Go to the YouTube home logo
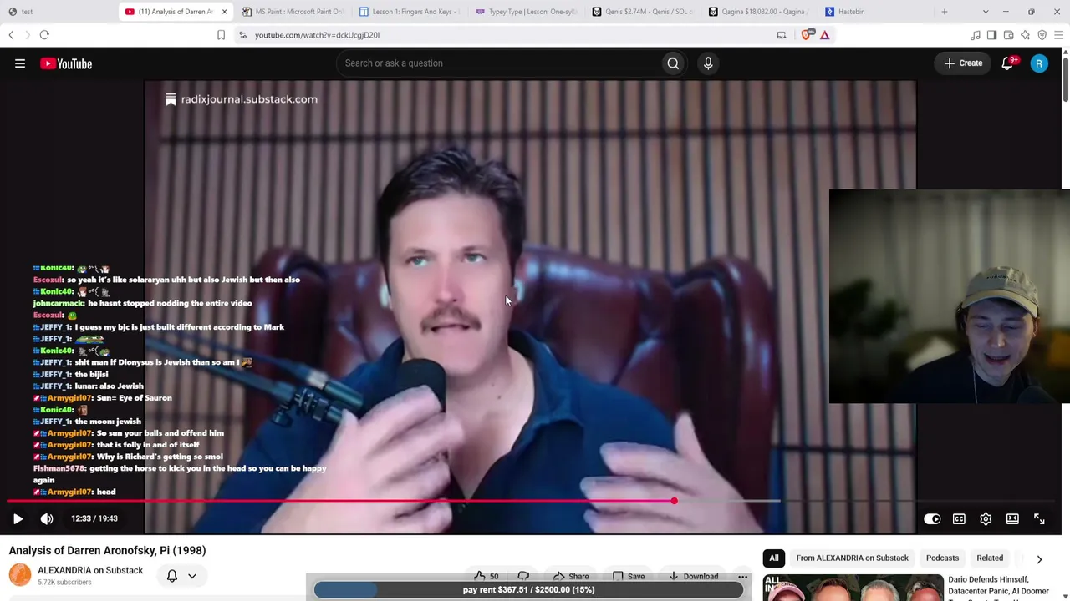The height and width of the screenshot is (601, 1070). (66, 63)
